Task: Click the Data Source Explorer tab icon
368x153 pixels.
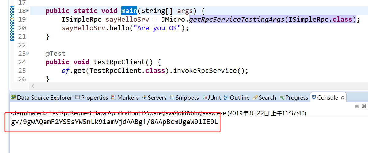Action: click(13, 98)
